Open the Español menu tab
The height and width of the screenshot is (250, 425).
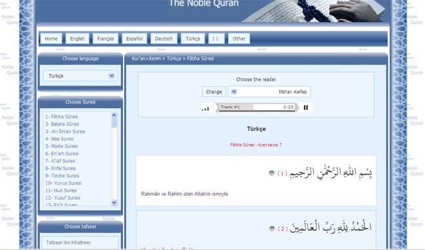point(135,39)
